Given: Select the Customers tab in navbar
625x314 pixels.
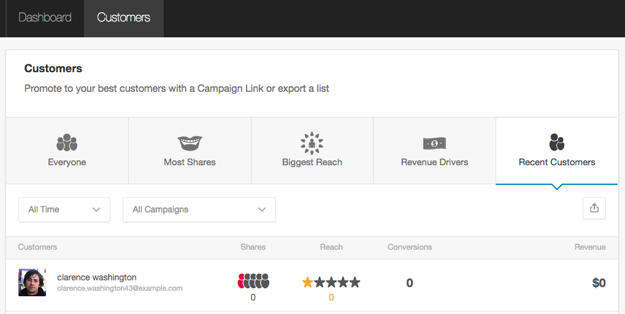Looking at the screenshot, I should click(123, 18).
